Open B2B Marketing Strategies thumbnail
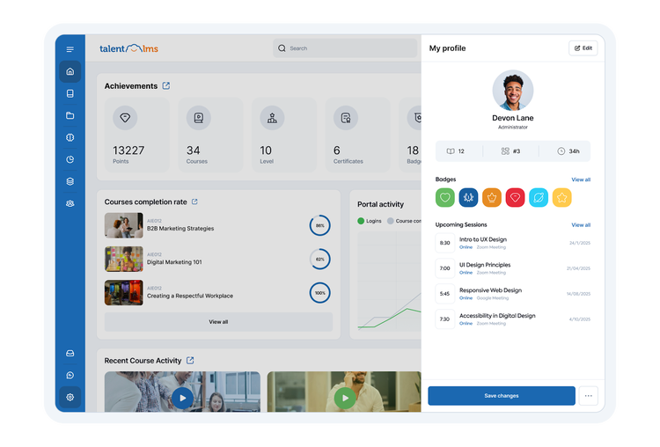Image resolution: width=660 pixels, height=447 pixels. click(x=124, y=225)
